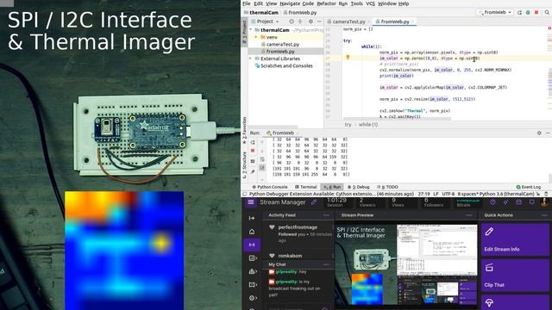Click the 27:19 cursor position indicator
The height and width of the screenshot is (310, 552).
click(423, 194)
